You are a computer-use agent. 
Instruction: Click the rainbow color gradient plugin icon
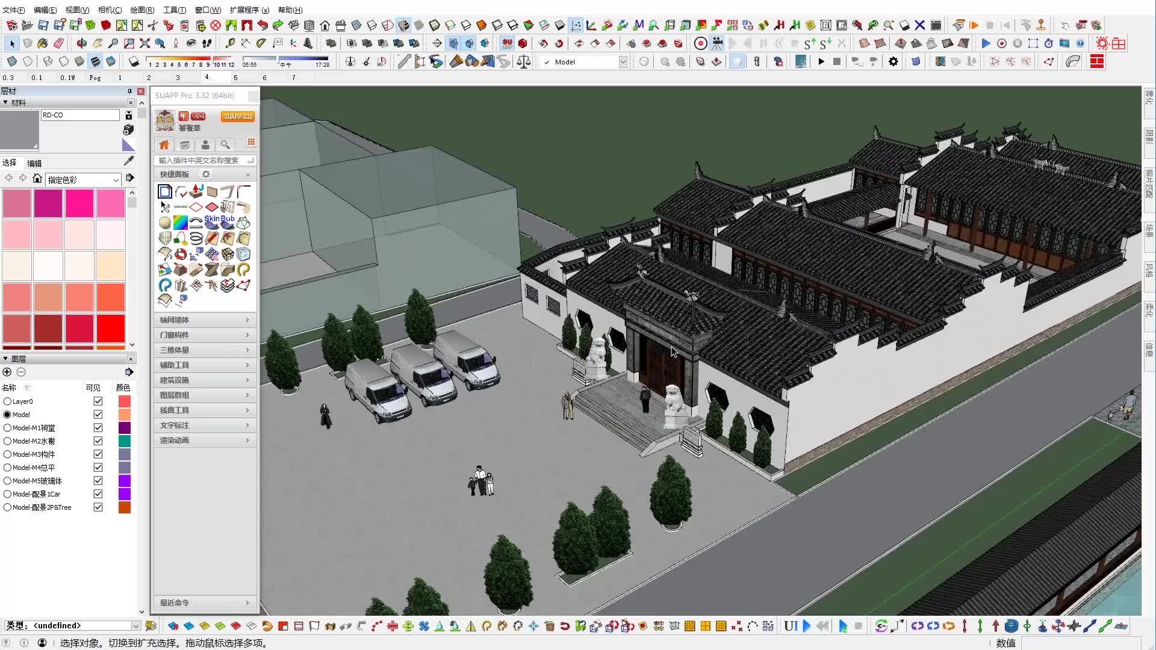180,223
